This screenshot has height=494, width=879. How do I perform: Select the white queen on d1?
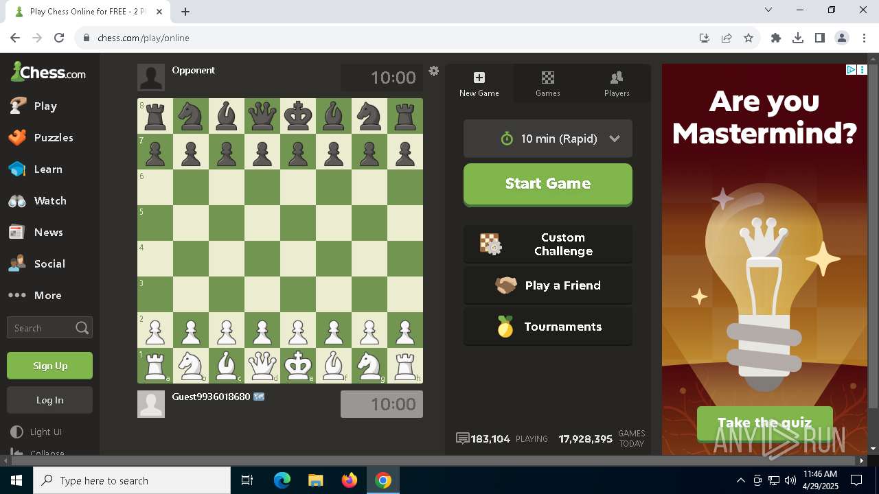[x=262, y=366]
